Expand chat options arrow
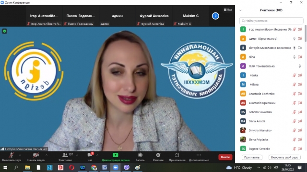This screenshot has height=172, width=307. 97,155
